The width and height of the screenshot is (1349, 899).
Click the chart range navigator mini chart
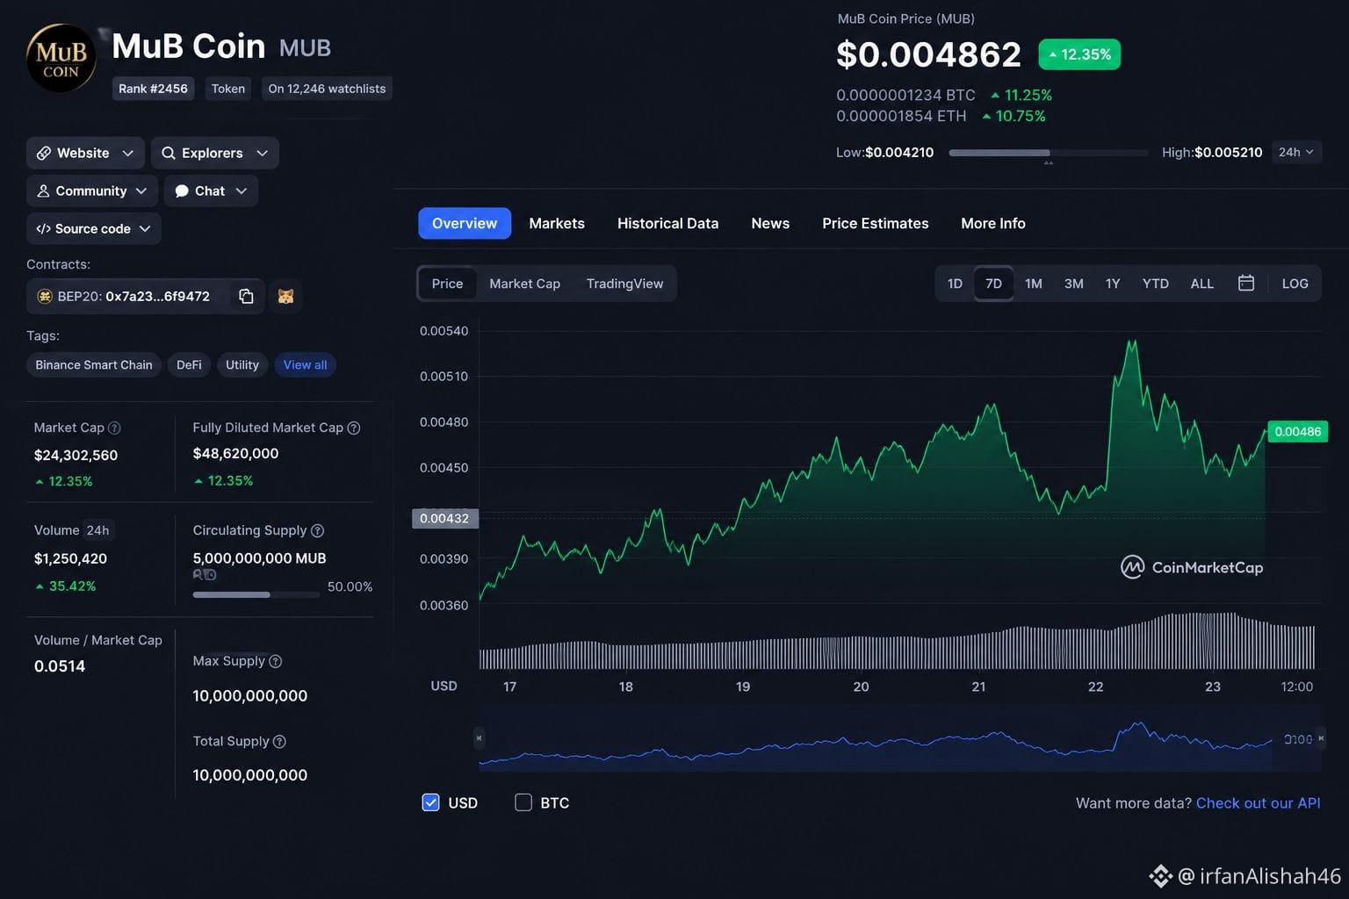pyautogui.click(x=899, y=739)
